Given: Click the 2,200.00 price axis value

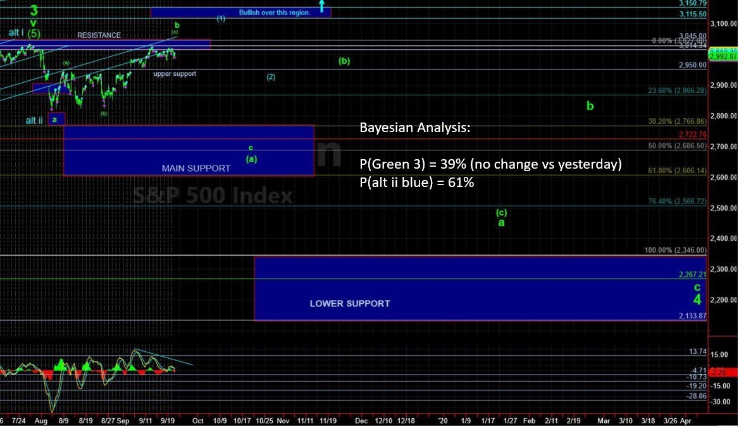Looking at the screenshot, I should pyautogui.click(x=723, y=299).
